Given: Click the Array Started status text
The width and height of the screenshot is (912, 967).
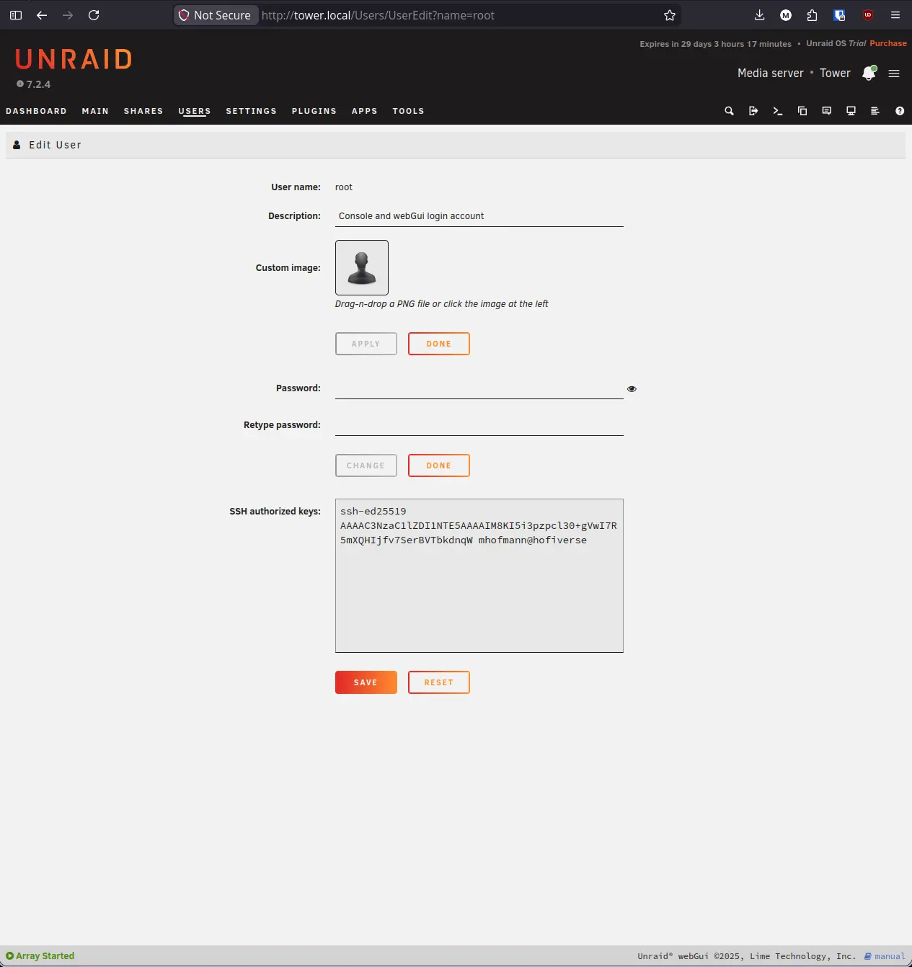Looking at the screenshot, I should (x=45, y=956).
